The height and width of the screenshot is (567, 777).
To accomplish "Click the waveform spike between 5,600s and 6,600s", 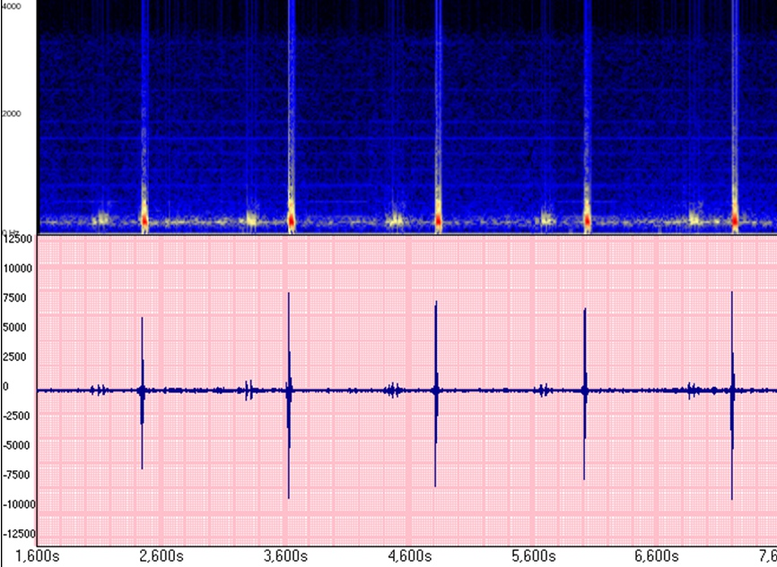I will coord(585,391).
